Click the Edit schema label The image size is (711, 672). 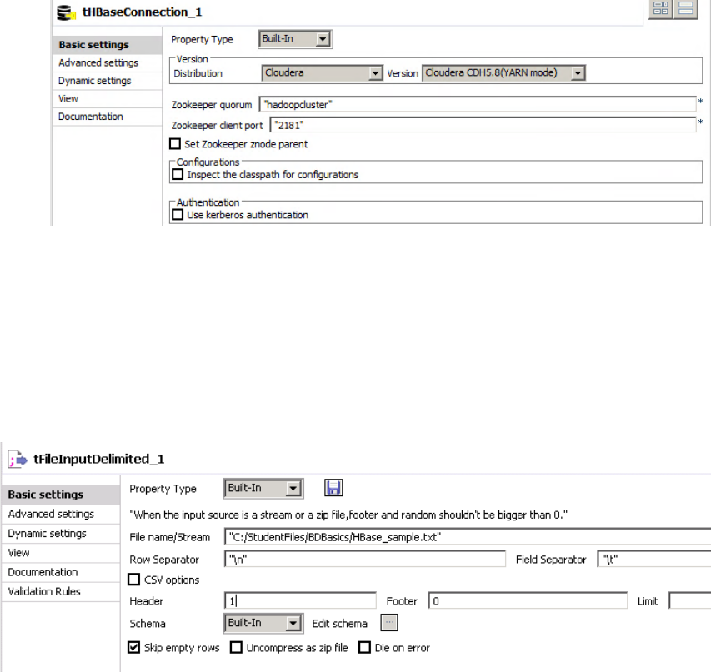(x=339, y=624)
